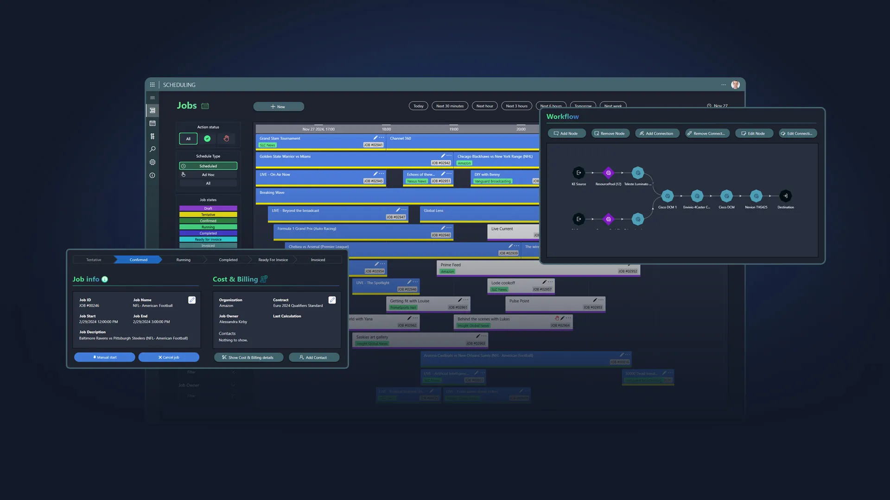Open the app launcher grid icon
Screen dimensions: 890x500
(x=152, y=85)
